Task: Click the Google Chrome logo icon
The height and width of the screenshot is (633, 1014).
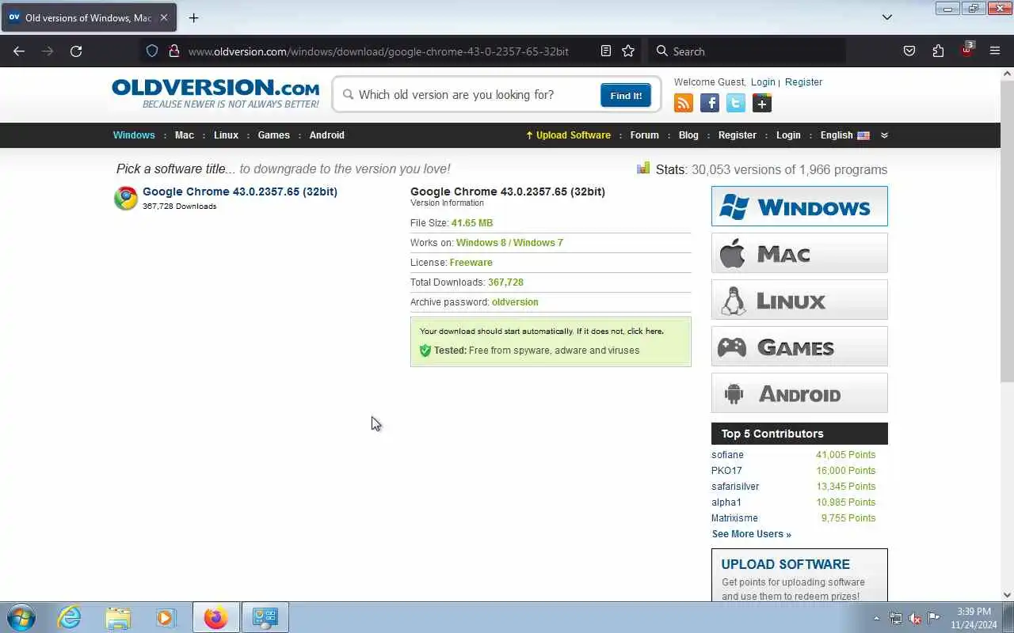Action: [126, 198]
